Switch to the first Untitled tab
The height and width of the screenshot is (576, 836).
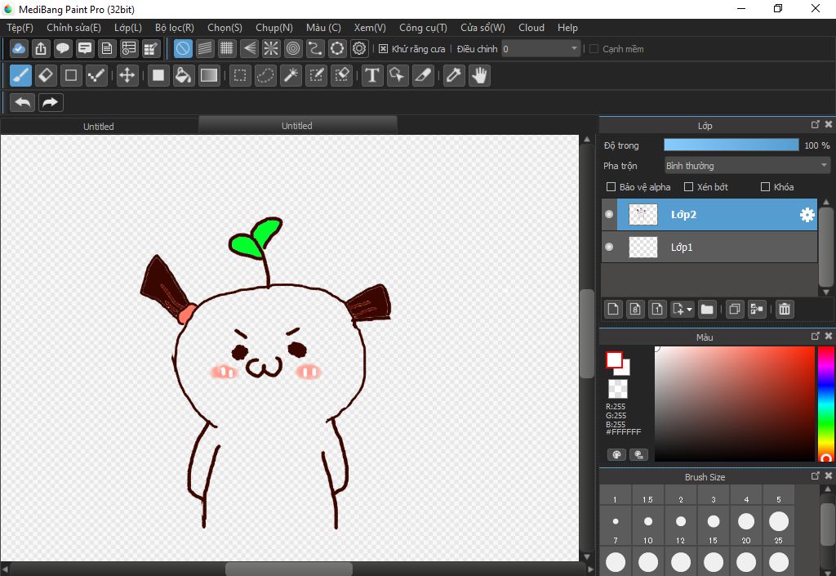pyautogui.click(x=99, y=126)
